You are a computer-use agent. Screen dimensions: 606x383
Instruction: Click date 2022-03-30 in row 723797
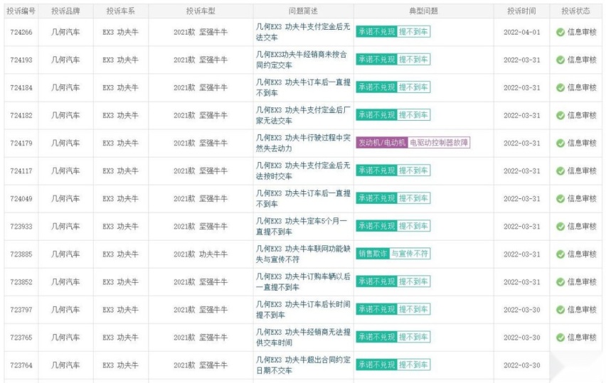pyautogui.click(x=522, y=310)
